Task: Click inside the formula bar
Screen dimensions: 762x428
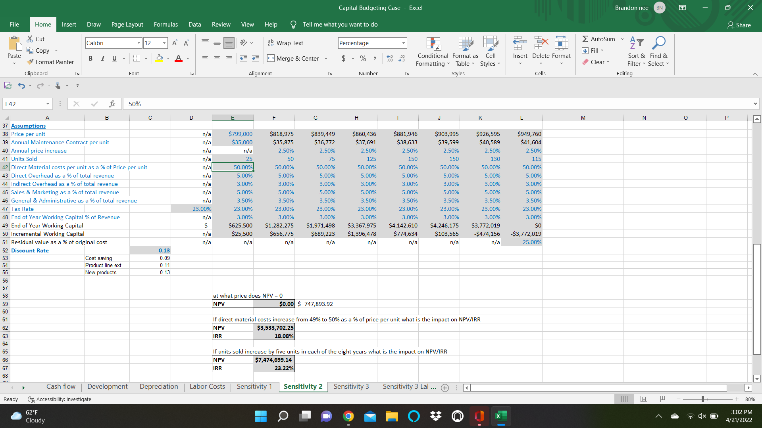Action: tap(278, 104)
